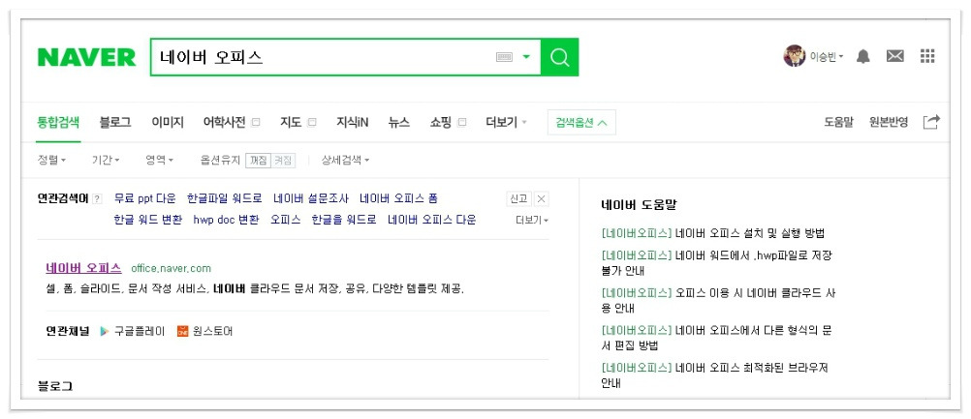Click the Google Play triangle icon
Image resolution: width=971 pixels, height=419 pixels.
[x=105, y=331]
